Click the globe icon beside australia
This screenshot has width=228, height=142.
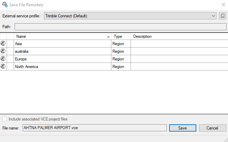[x=3, y=51]
